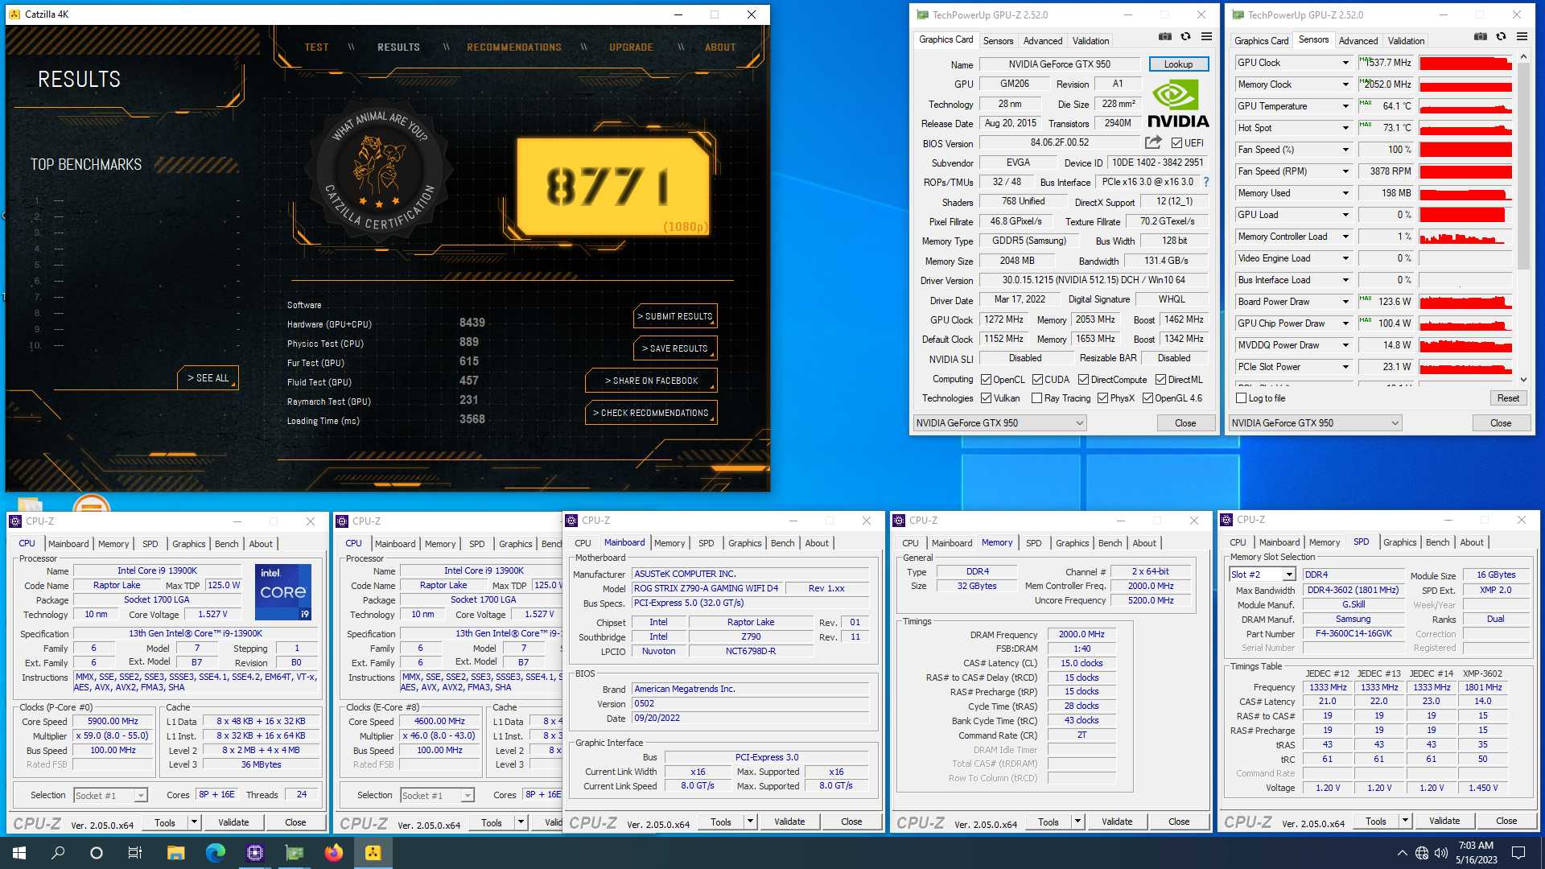Click Bus Interface question mark help icon
This screenshot has height=869, width=1545.
tap(1205, 182)
